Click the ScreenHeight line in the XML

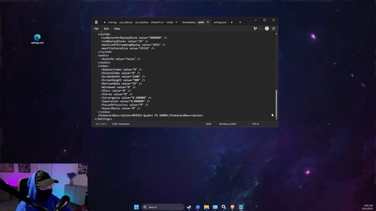click(x=123, y=80)
